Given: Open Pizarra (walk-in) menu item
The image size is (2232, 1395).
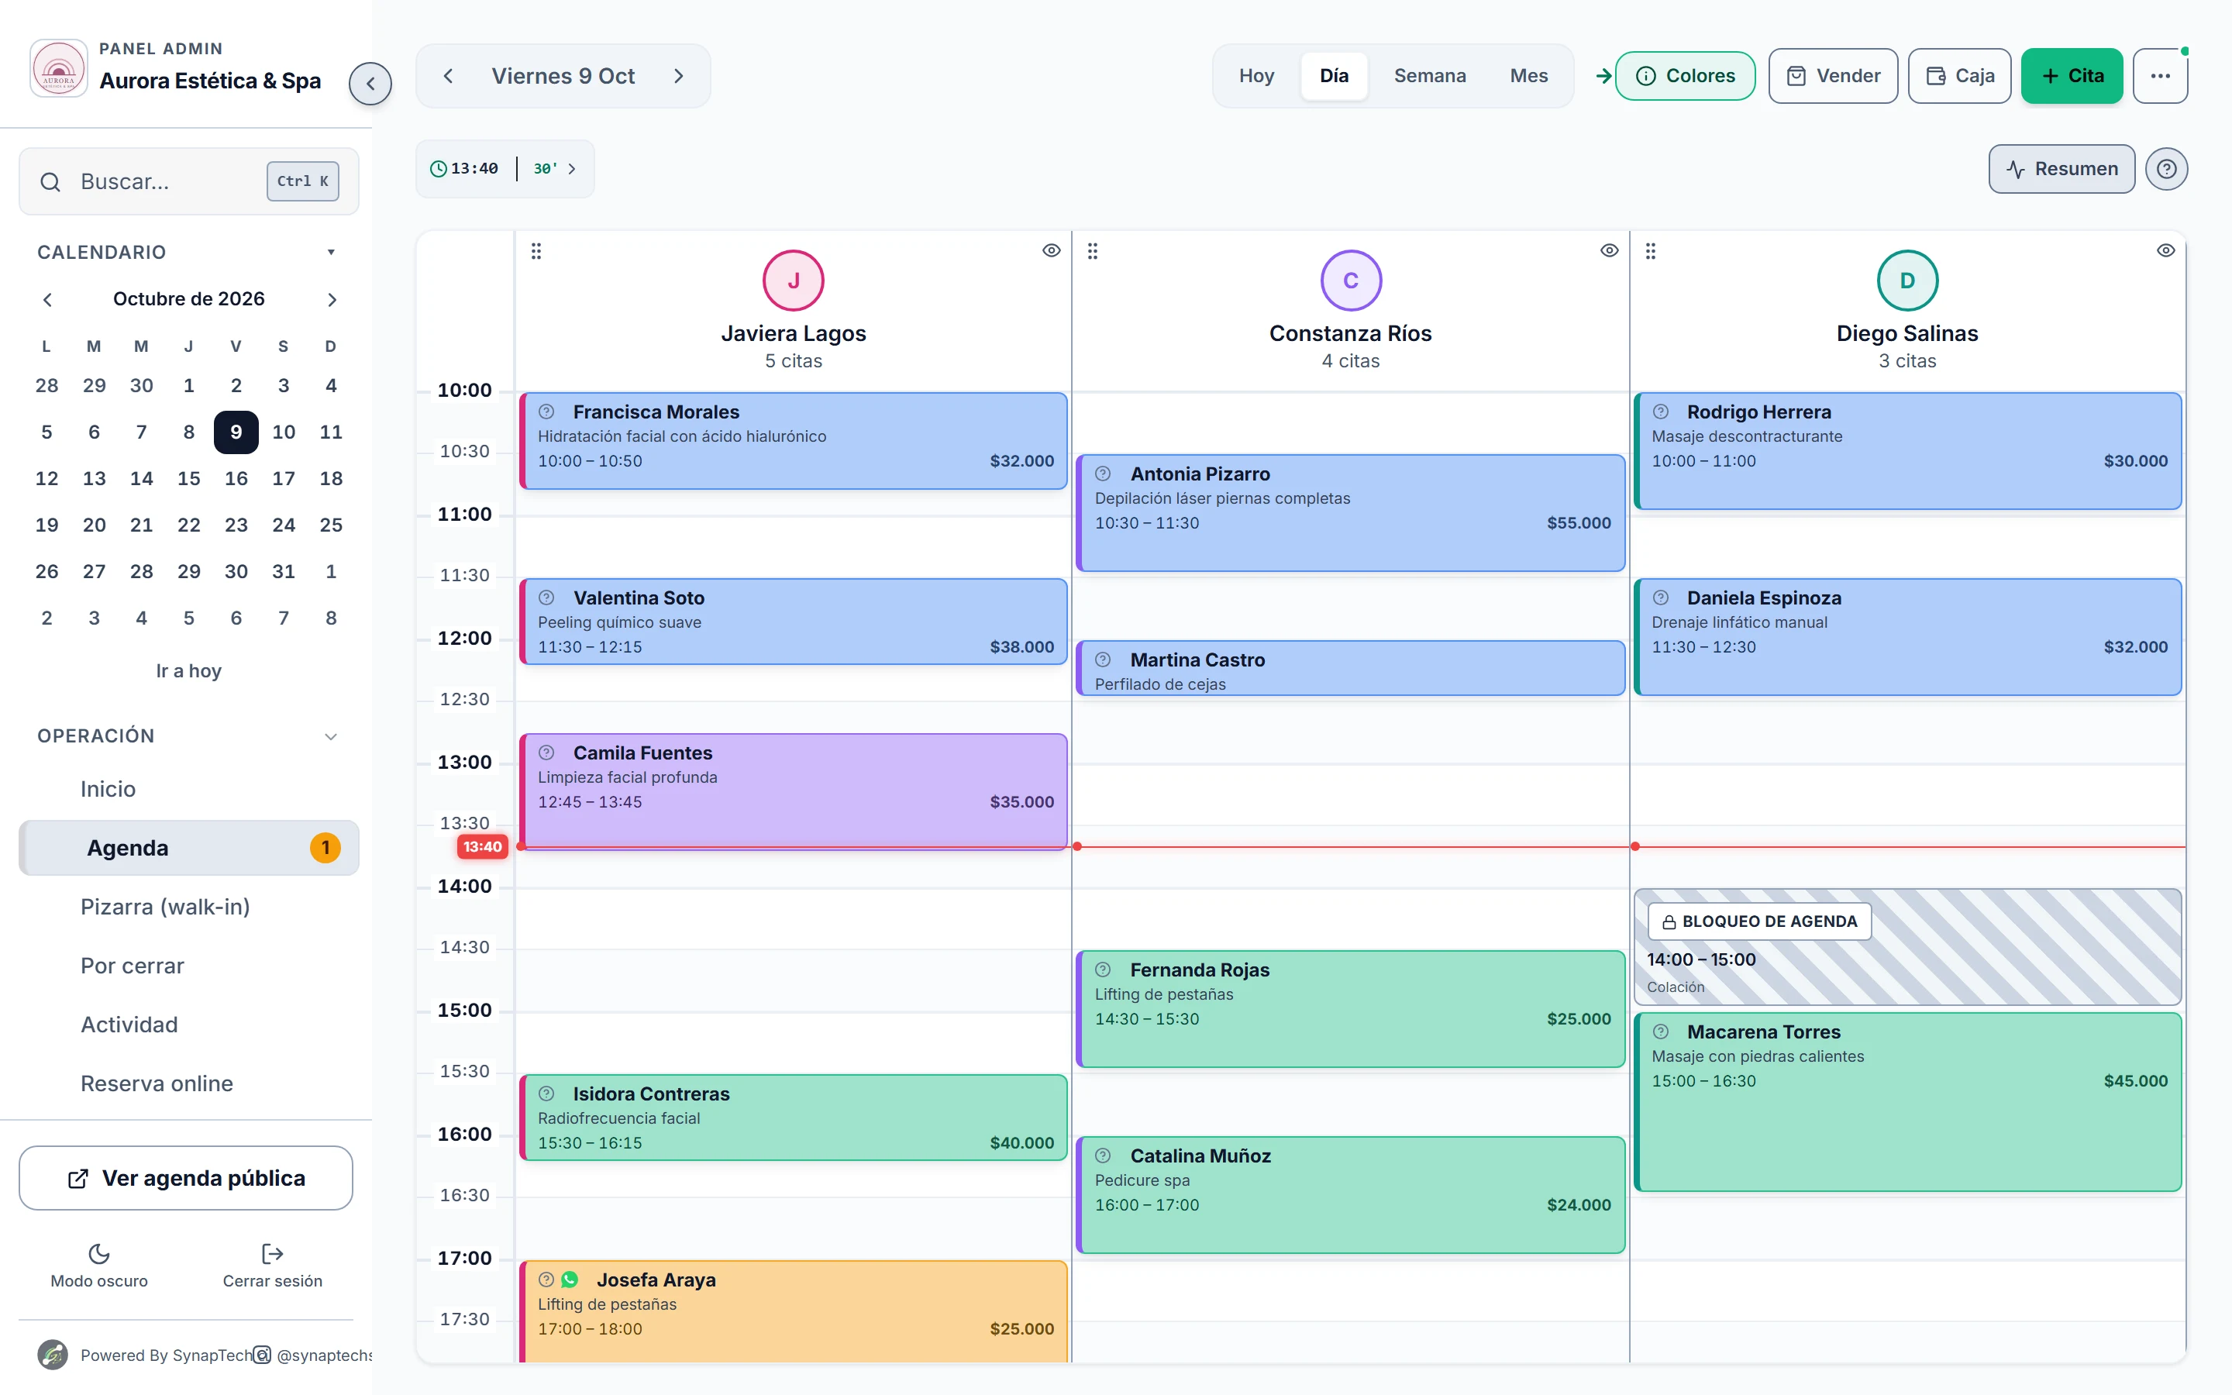Looking at the screenshot, I should click(x=189, y=907).
